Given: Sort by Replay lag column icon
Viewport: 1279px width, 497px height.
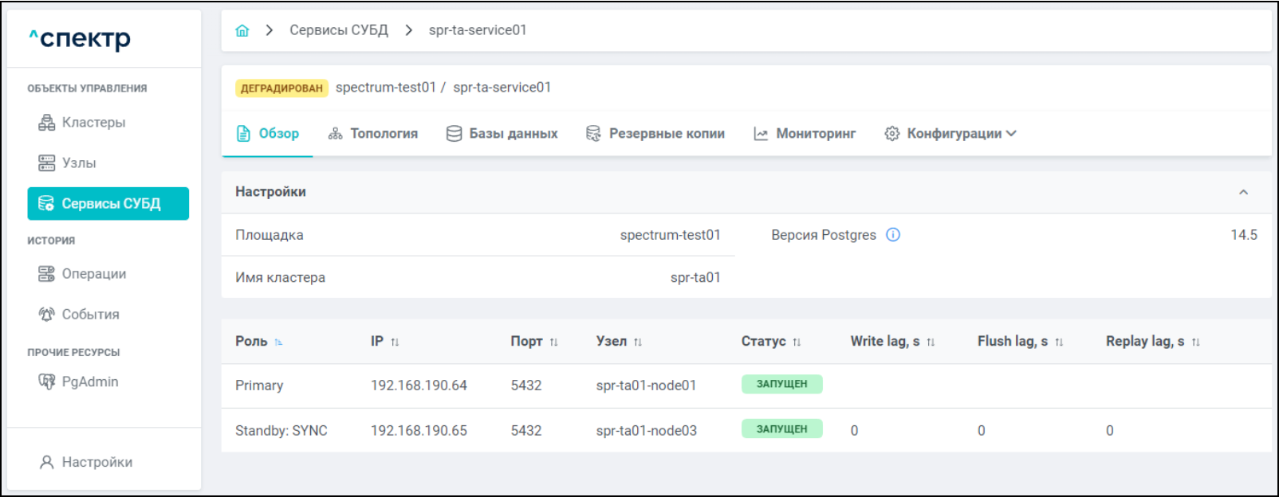Looking at the screenshot, I should click(1196, 342).
